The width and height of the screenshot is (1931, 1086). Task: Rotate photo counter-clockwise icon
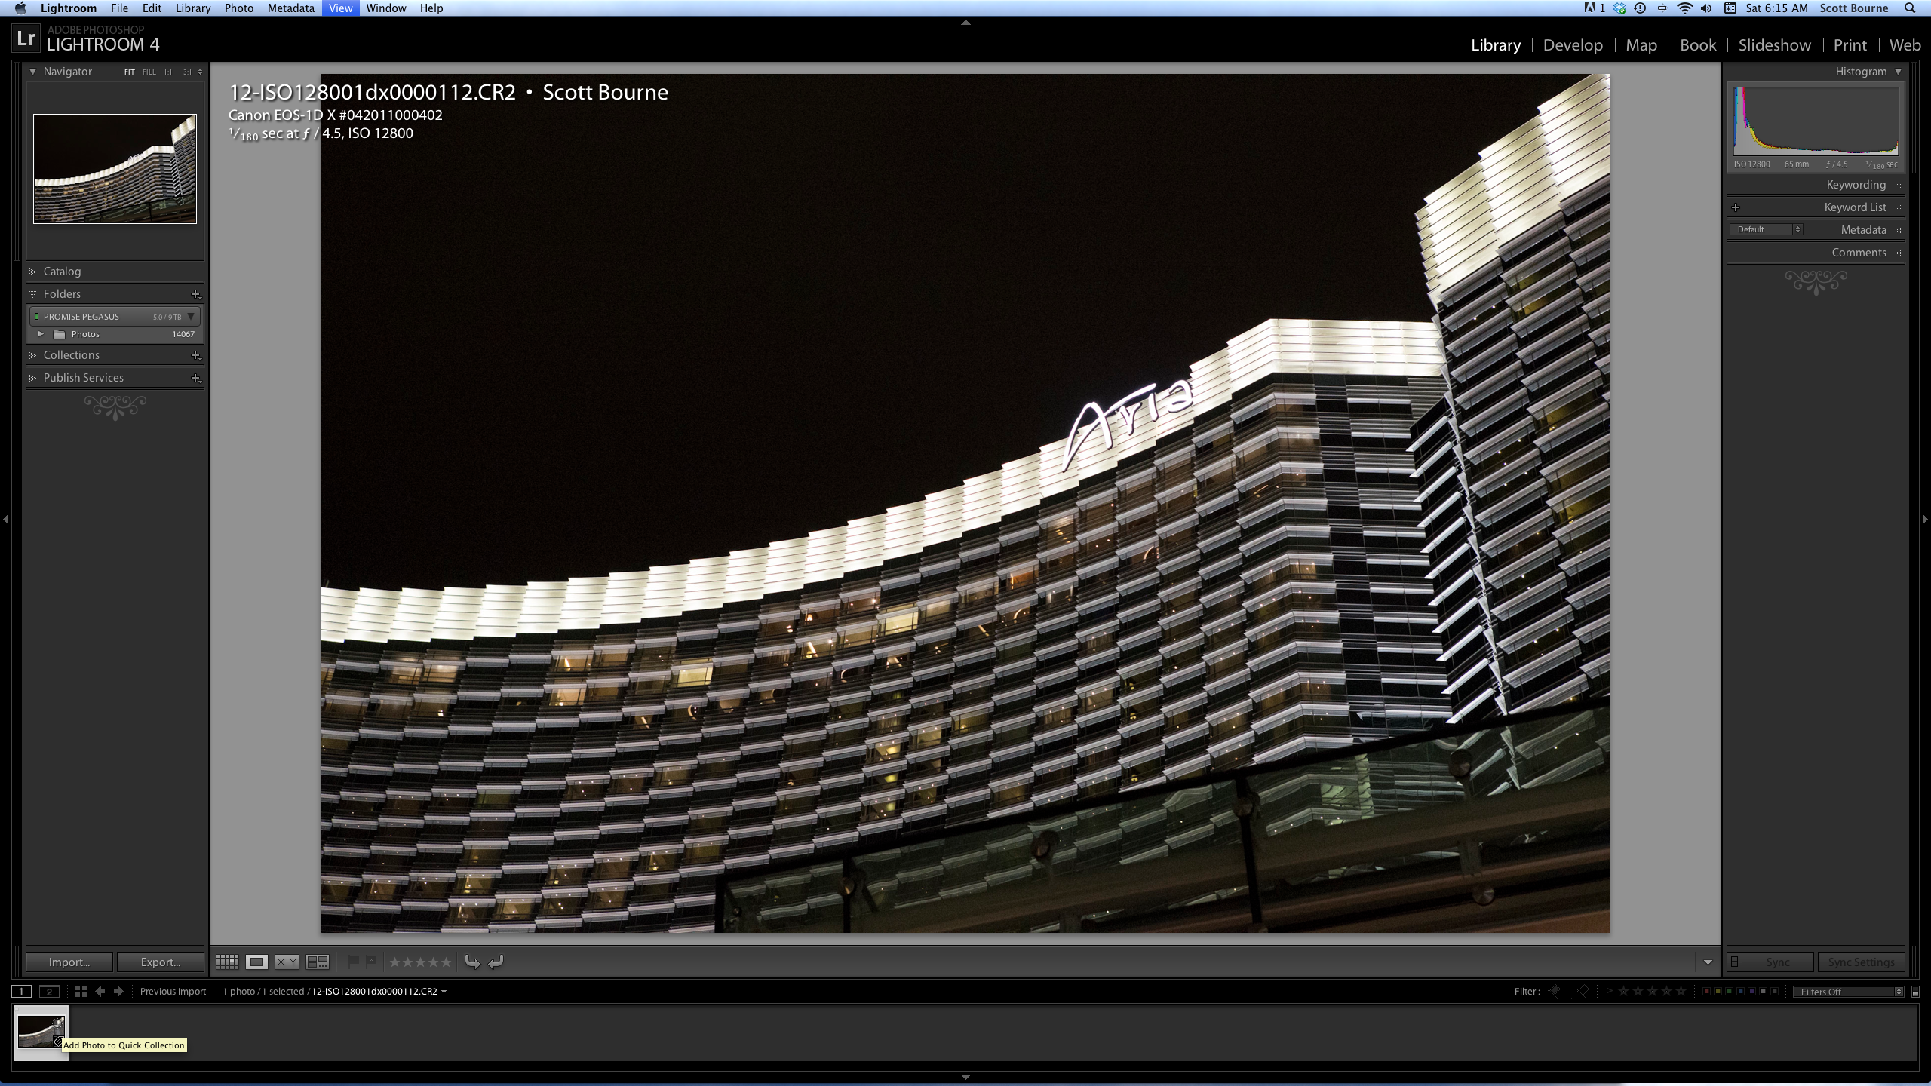(x=472, y=962)
